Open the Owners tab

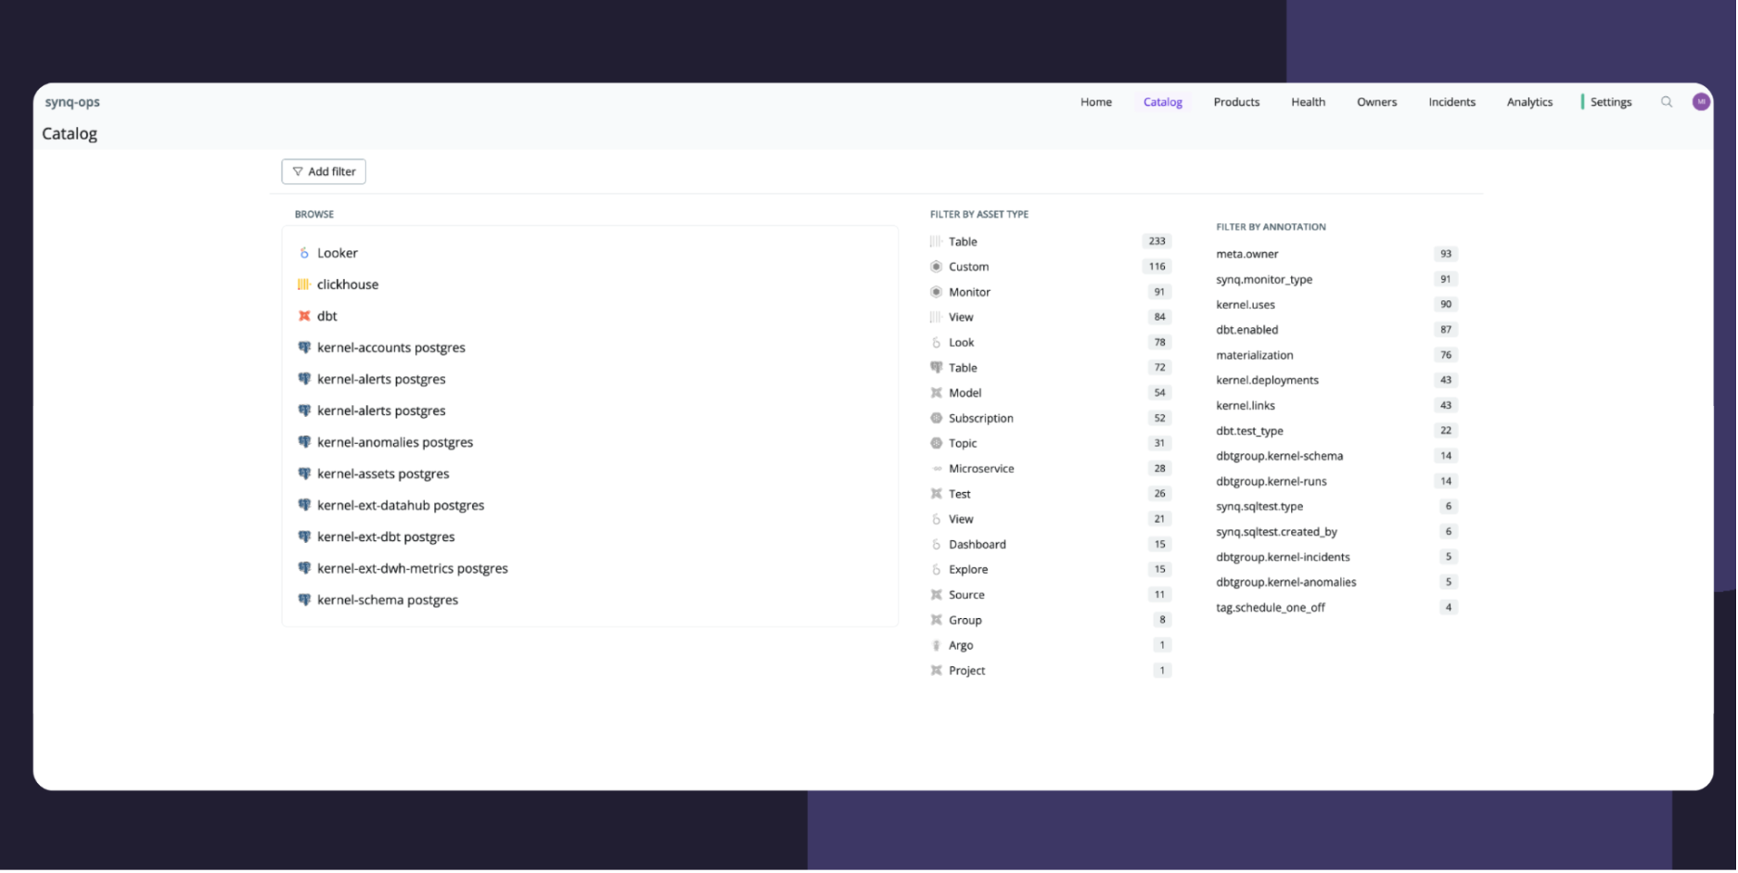coord(1377,102)
